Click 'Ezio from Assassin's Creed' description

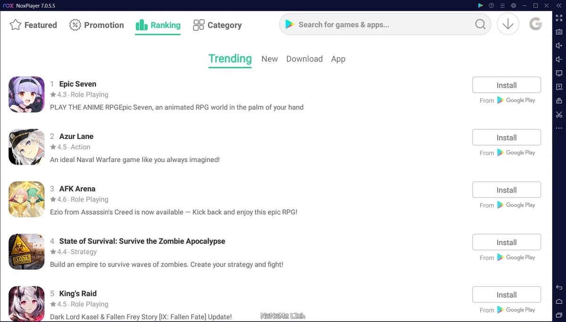click(x=174, y=212)
